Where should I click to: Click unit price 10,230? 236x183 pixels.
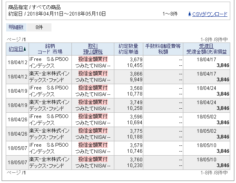pyautogui.click(x=135, y=165)
